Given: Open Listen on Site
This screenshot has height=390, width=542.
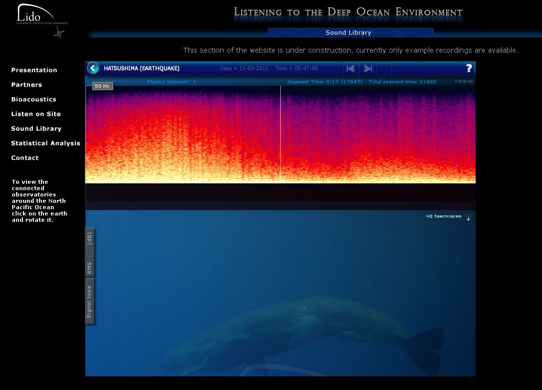Looking at the screenshot, I should (36, 114).
